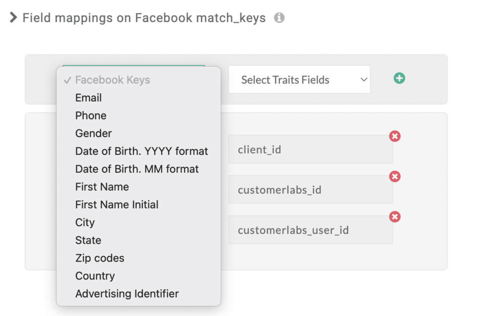Image resolution: width=481 pixels, height=316 pixels.
Task: Open the Select Traits Fields dropdown
Action: pyautogui.click(x=299, y=80)
